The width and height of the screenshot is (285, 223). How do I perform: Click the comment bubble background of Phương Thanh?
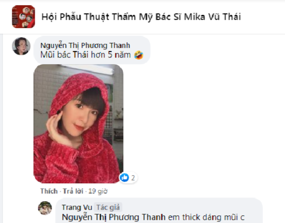(x=92, y=50)
